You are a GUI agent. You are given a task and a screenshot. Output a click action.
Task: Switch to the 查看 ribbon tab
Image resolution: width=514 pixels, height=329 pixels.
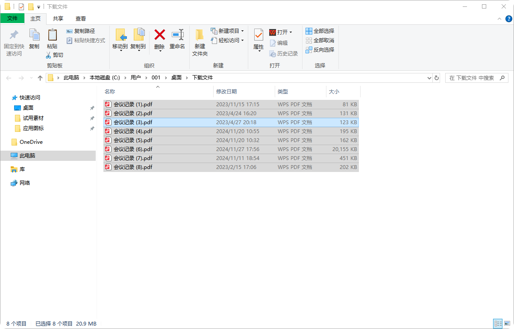coord(81,19)
